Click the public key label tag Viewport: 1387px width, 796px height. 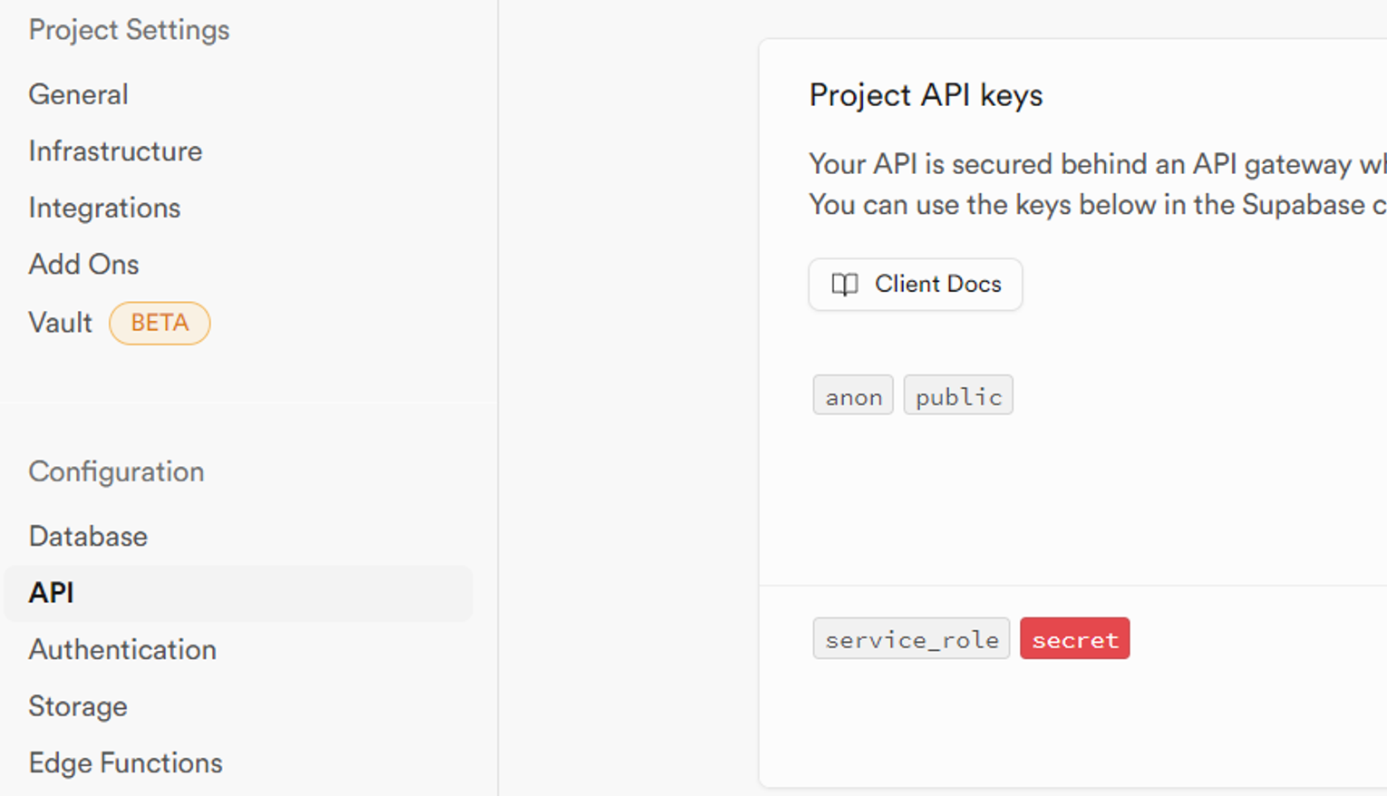point(958,396)
